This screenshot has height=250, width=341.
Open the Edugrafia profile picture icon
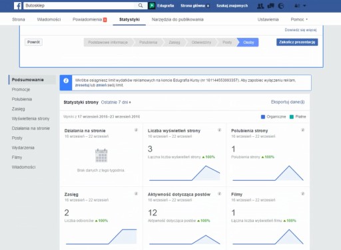[152, 5]
